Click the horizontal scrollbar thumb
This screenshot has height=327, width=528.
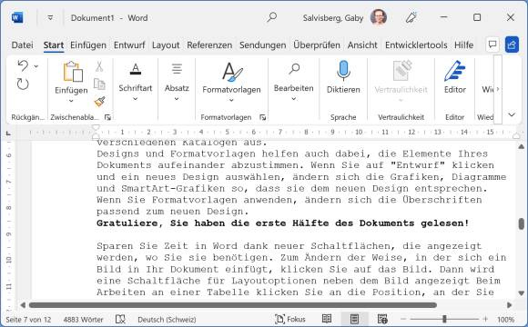pyautogui.click(x=233, y=305)
